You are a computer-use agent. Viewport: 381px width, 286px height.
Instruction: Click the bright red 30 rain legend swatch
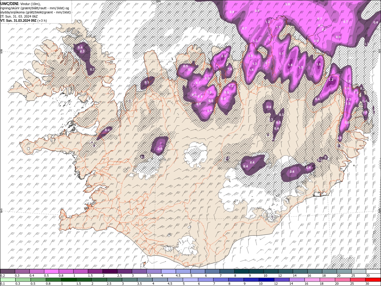pyautogui.click(x=373, y=280)
